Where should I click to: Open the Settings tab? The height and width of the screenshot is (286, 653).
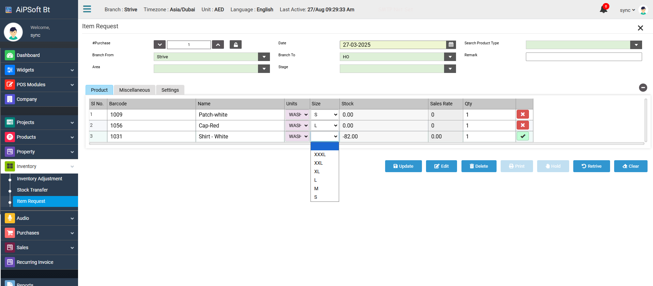click(170, 90)
